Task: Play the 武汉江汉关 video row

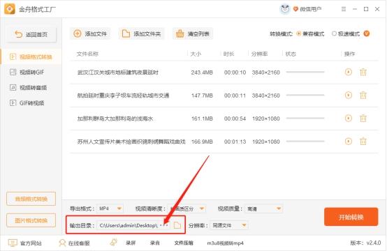Action: coord(349,73)
